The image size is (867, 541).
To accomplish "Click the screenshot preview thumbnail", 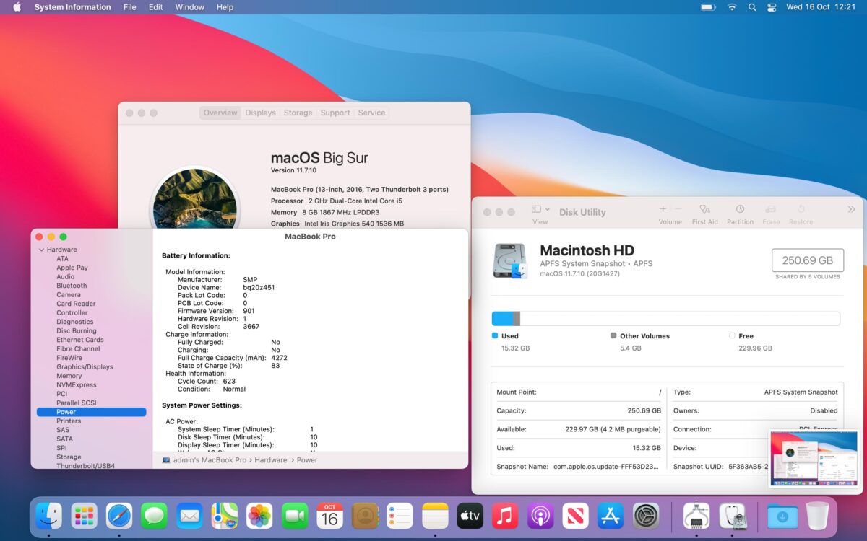I will pyautogui.click(x=814, y=459).
